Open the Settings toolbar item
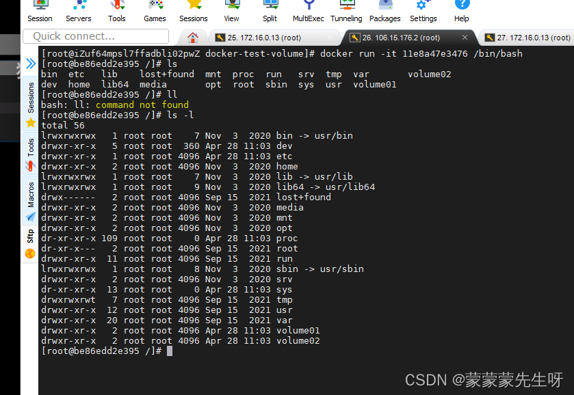The height and width of the screenshot is (395, 574). click(x=423, y=12)
